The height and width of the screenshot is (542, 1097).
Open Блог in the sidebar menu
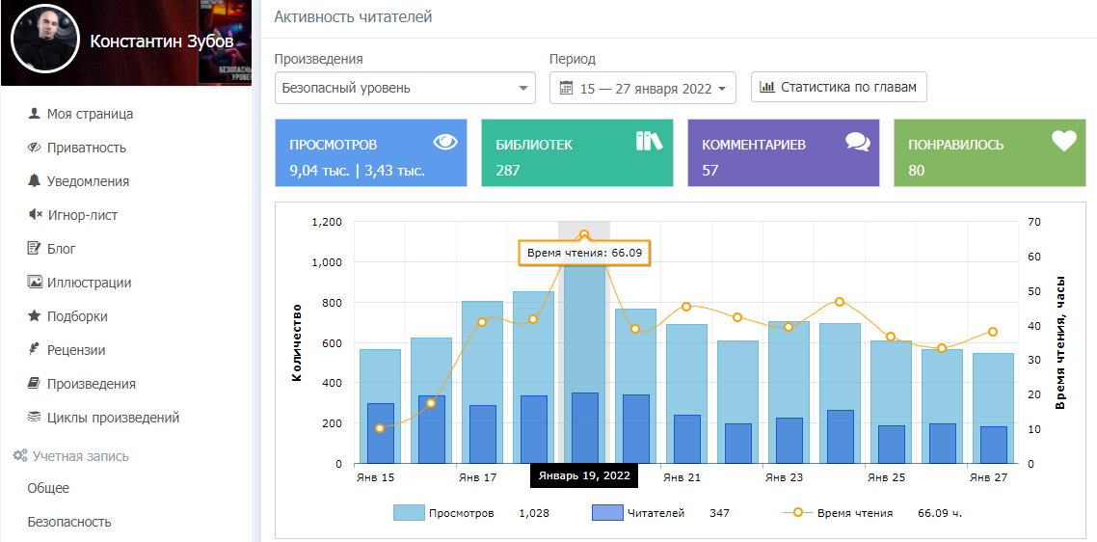click(62, 249)
